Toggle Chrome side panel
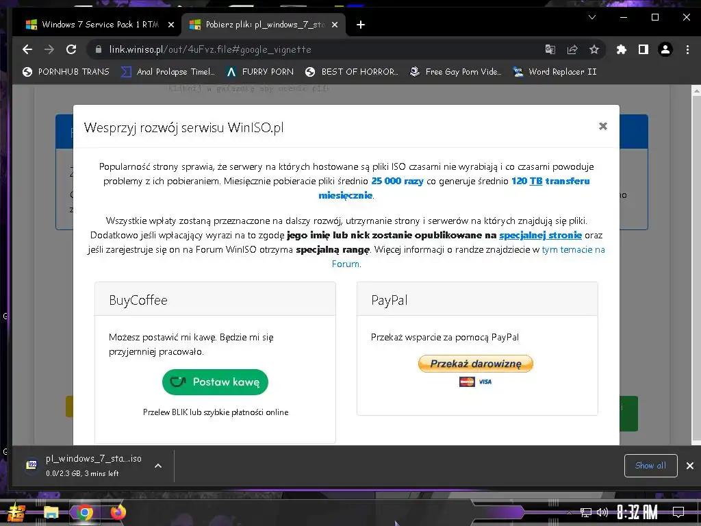Image resolution: width=701 pixels, height=526 pixels. 643,49
